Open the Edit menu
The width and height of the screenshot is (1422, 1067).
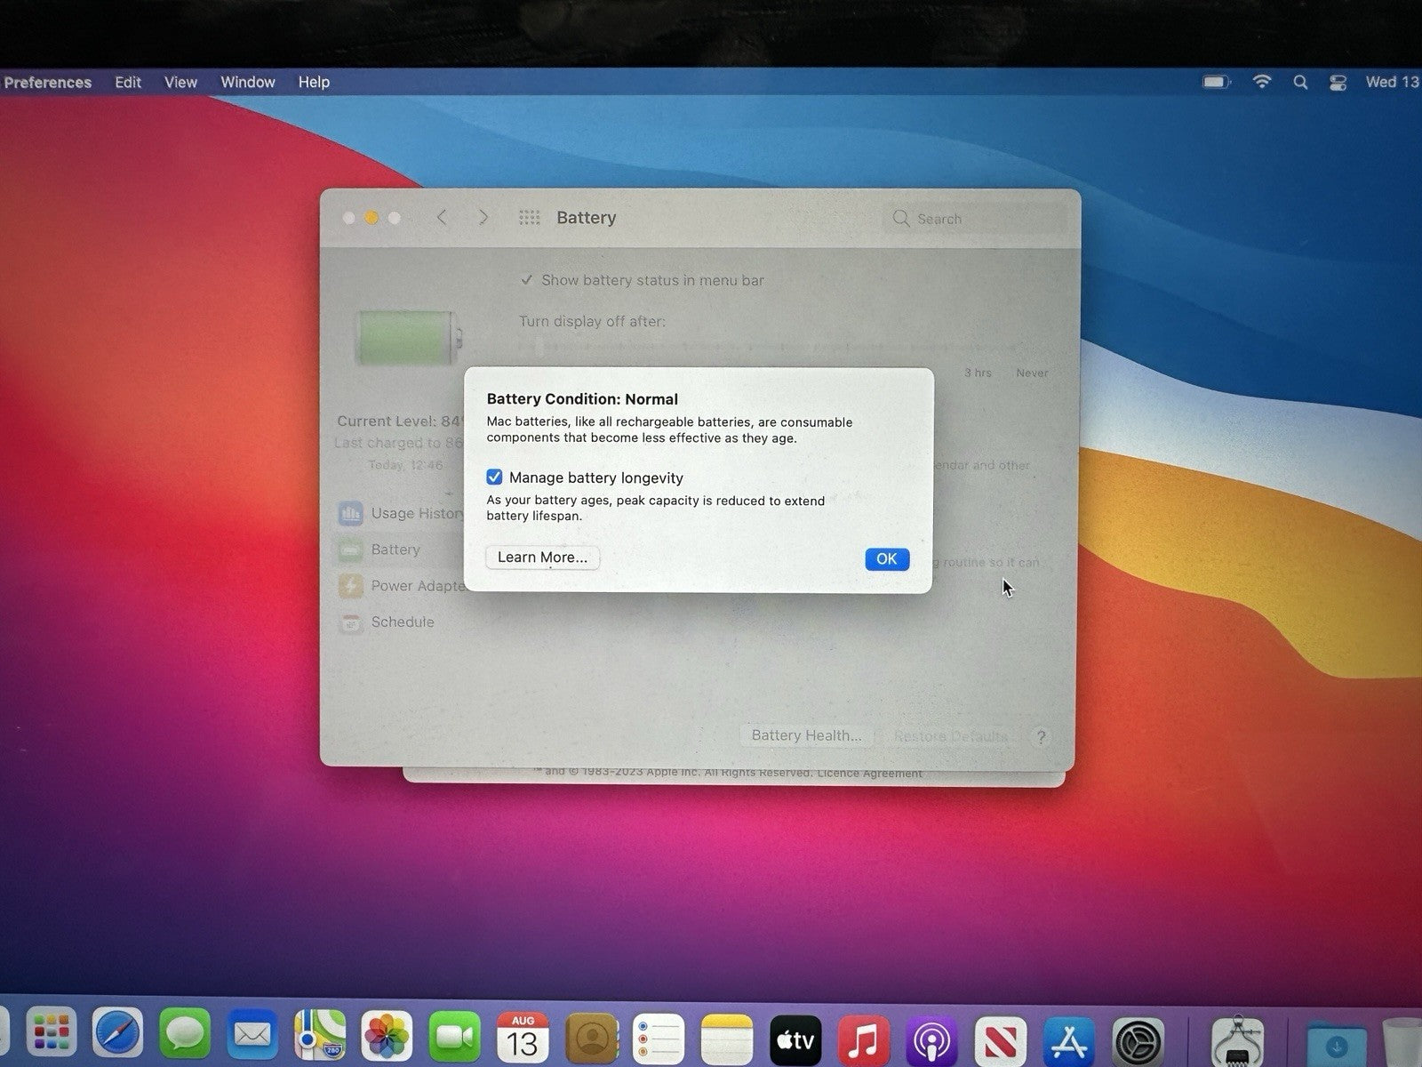click(x=127, y=82)
